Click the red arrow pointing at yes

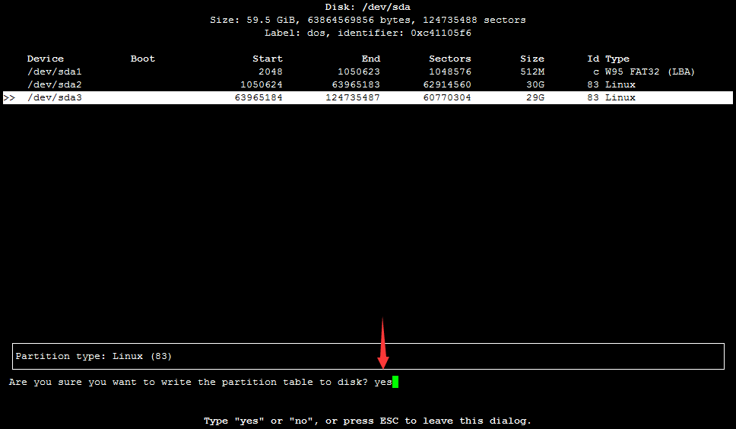click(383, 342)
